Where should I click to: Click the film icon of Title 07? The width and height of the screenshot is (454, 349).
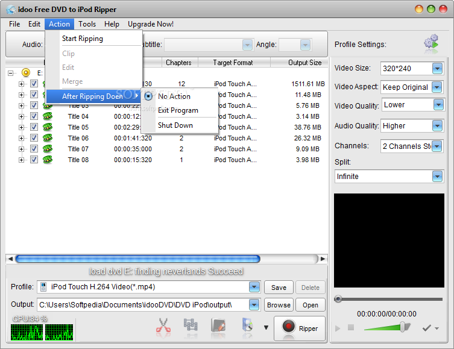48,149
